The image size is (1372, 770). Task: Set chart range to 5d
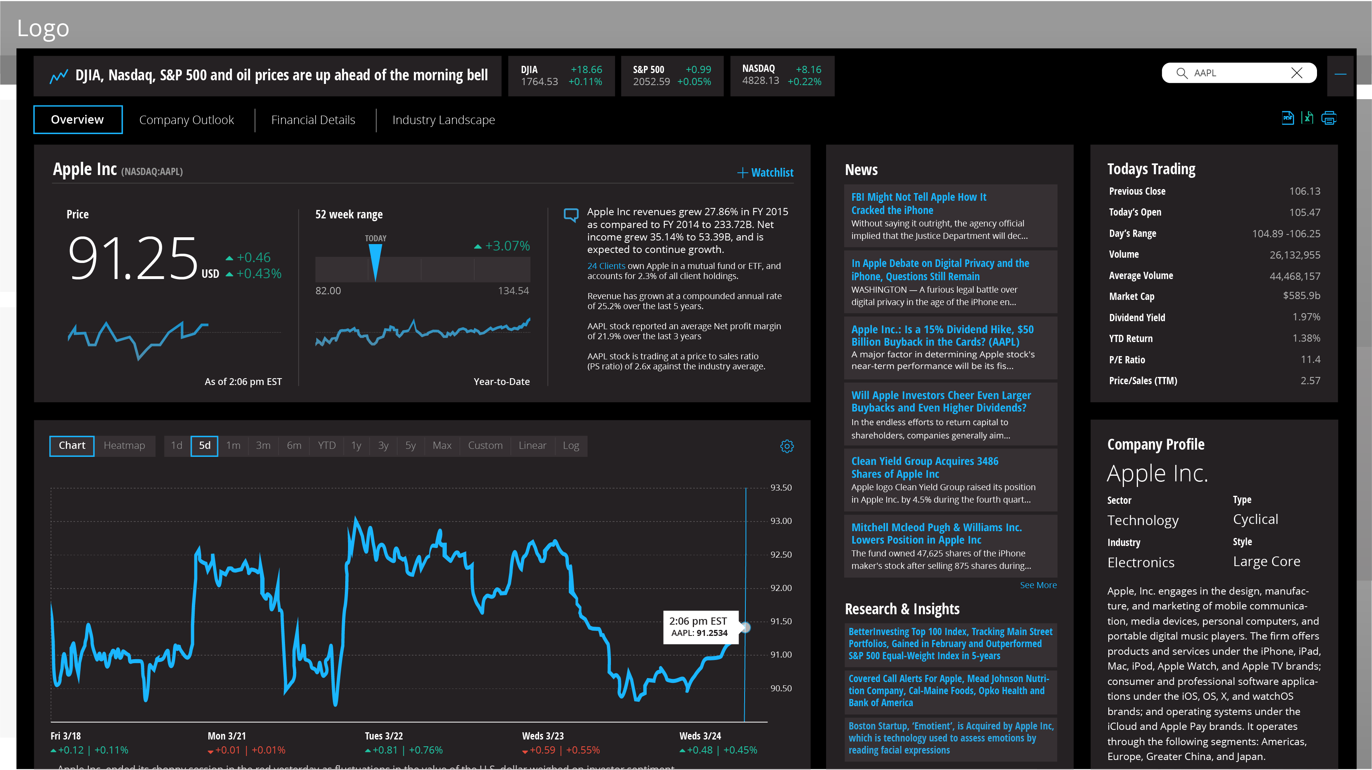click(x=205, y=446)
